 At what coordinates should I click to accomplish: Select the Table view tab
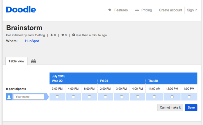click(x=16, y=61)
